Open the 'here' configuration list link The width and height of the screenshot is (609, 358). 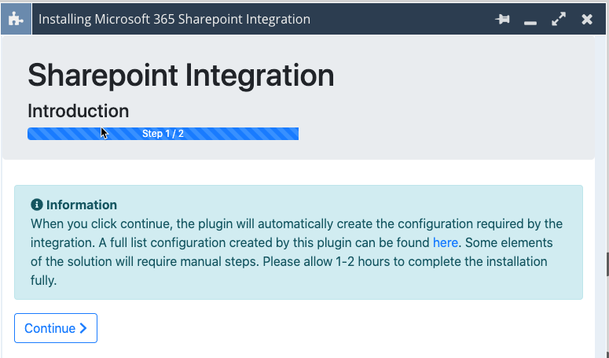pos(445,242)
